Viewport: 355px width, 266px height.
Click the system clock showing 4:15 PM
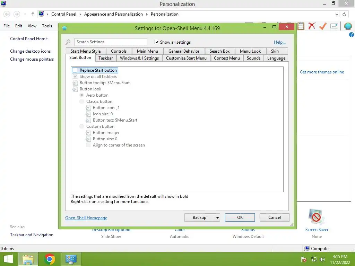pyautogui.click(x=340, y=257)
